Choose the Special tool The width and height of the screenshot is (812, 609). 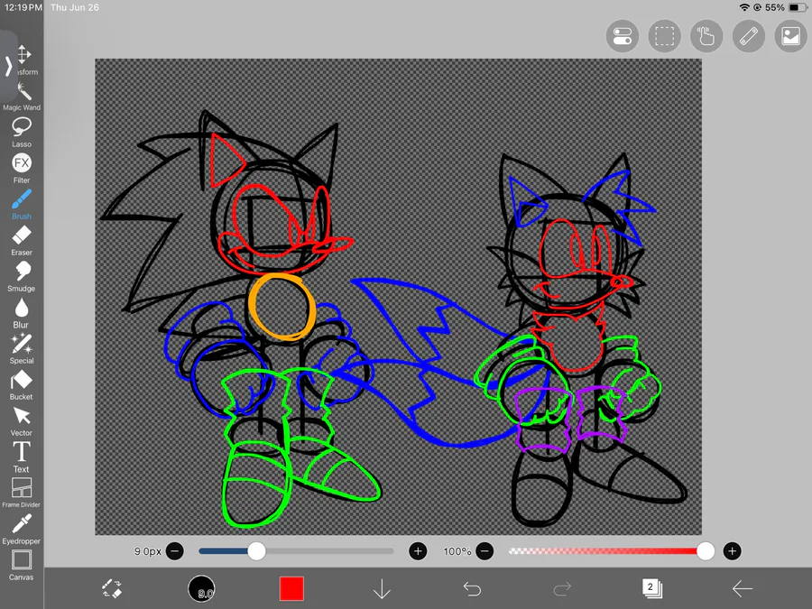pos(22,349)
